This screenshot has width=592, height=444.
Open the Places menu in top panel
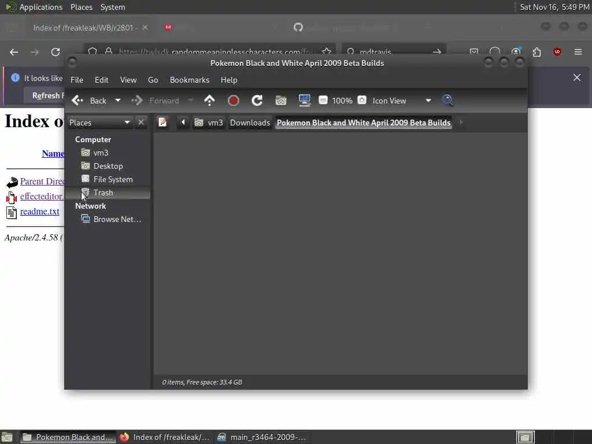coord(81,7)
